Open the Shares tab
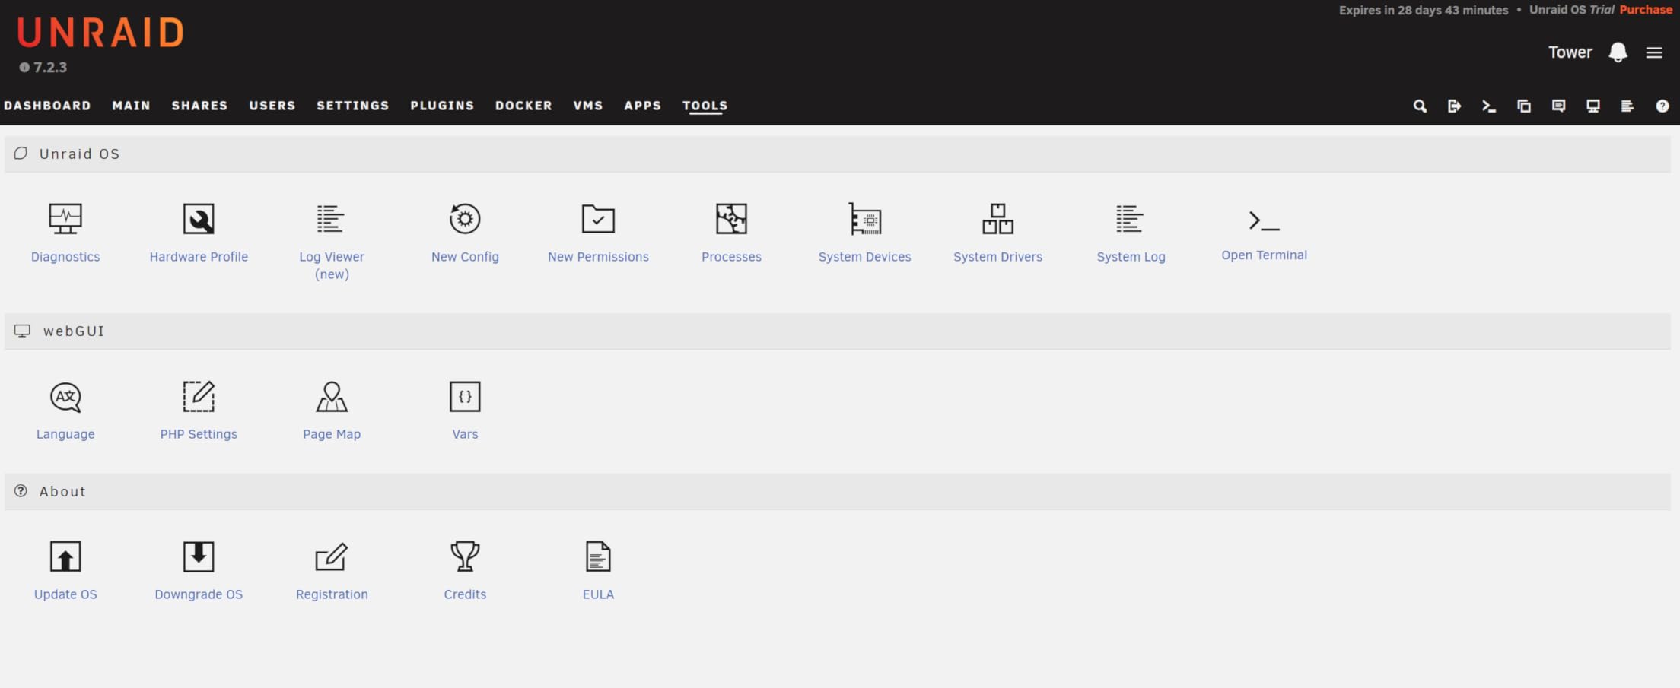 click(199, 106)
